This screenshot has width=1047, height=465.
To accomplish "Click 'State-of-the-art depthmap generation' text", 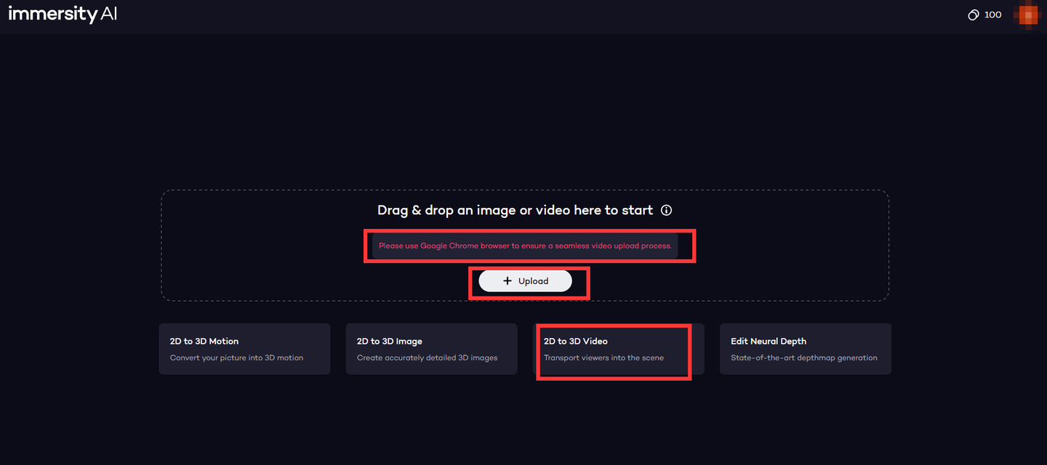I will [x=803, y=357].
